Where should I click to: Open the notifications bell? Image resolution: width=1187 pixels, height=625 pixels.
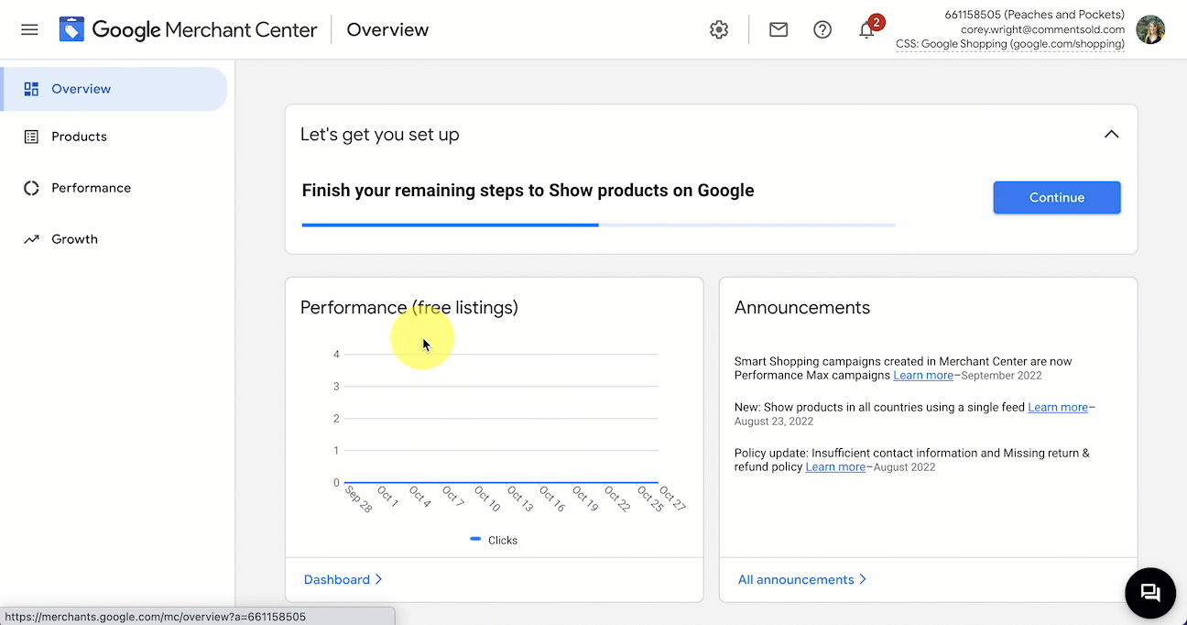click(x=866, y=29)
